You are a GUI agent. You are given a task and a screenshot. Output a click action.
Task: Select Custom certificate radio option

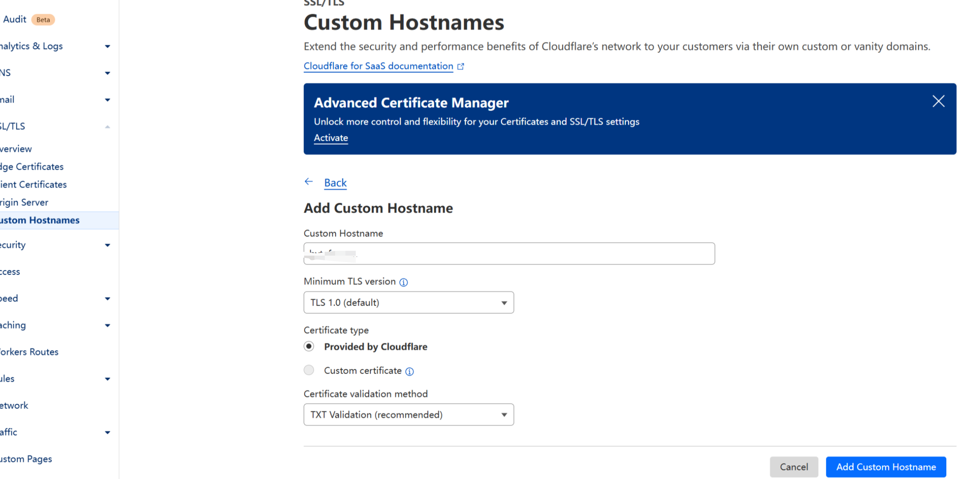[309, 370]
